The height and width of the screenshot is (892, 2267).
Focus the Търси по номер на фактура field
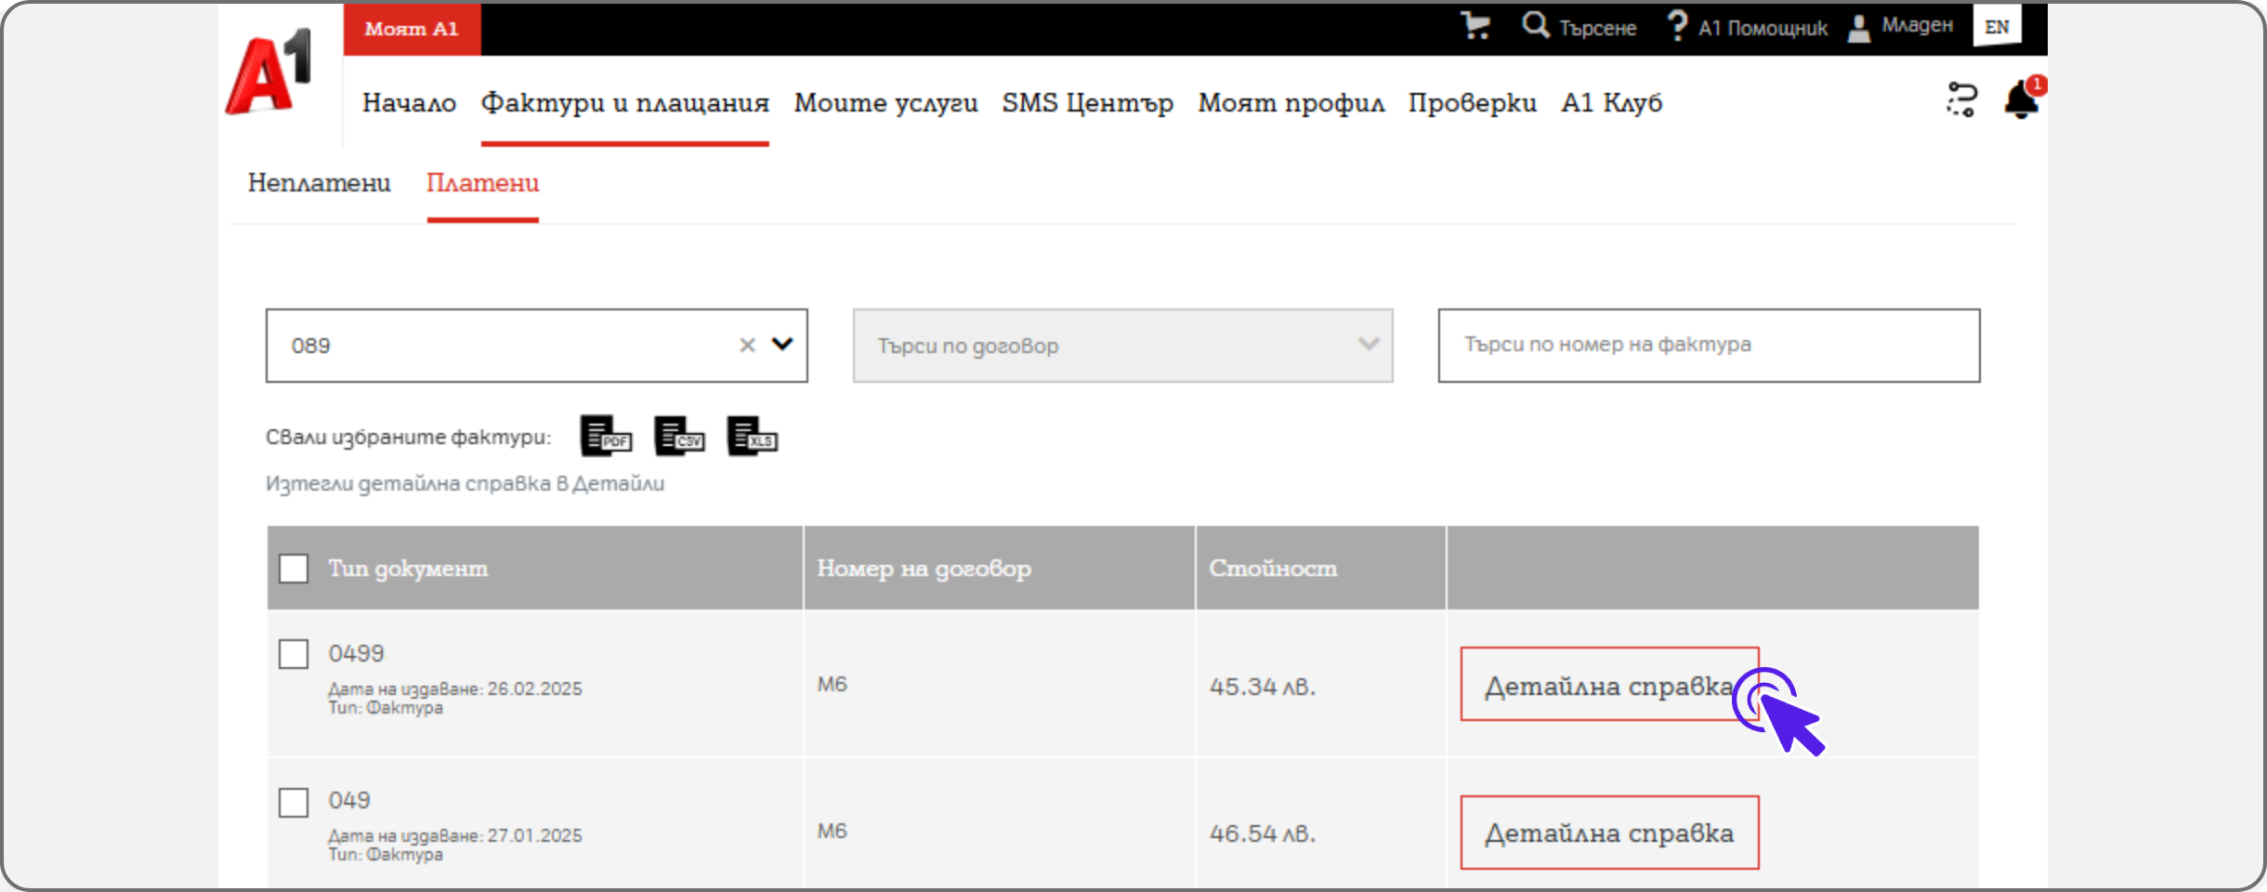tap(1709, 346)
